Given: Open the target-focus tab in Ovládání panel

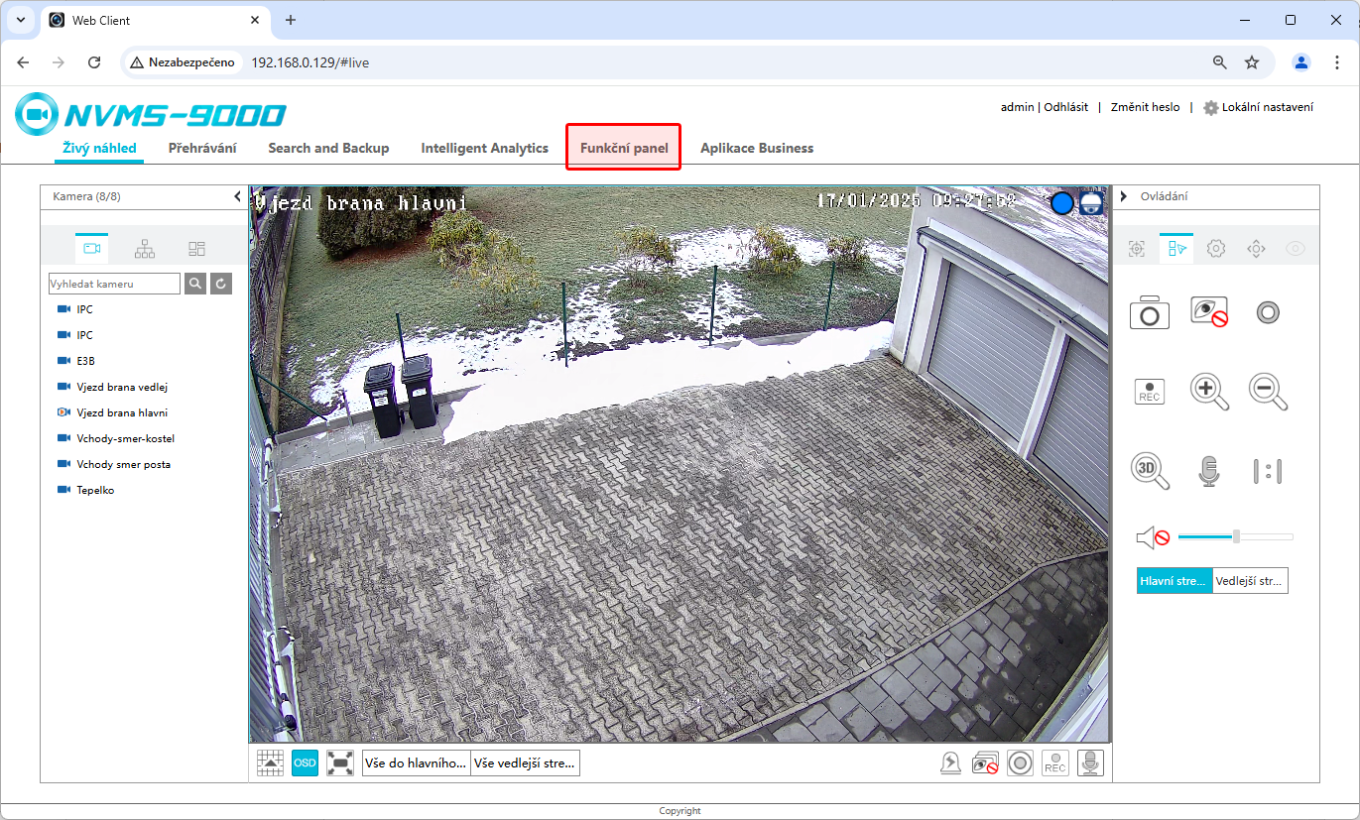Looking at the screenshot, I should point(1137,249).
